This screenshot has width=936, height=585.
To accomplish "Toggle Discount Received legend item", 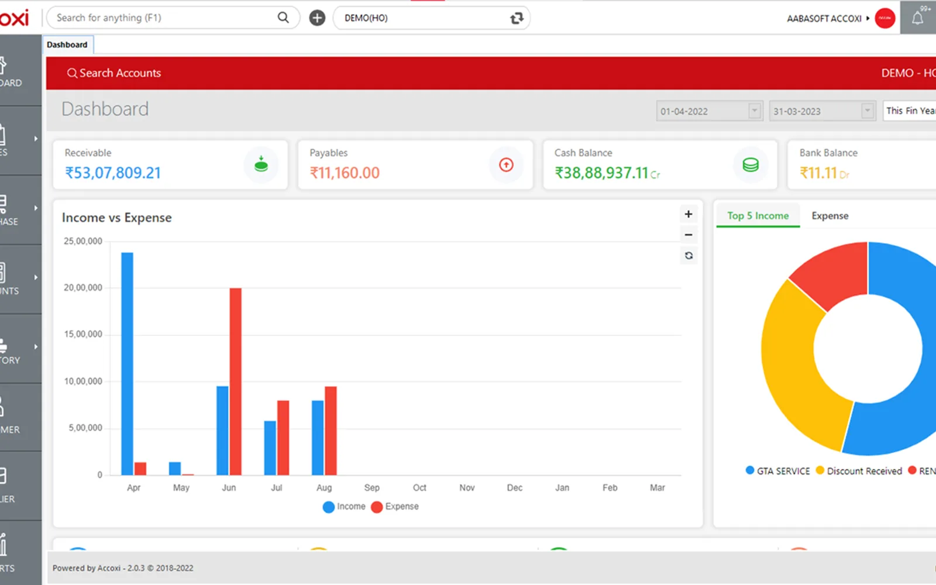I will pos(859,471).
